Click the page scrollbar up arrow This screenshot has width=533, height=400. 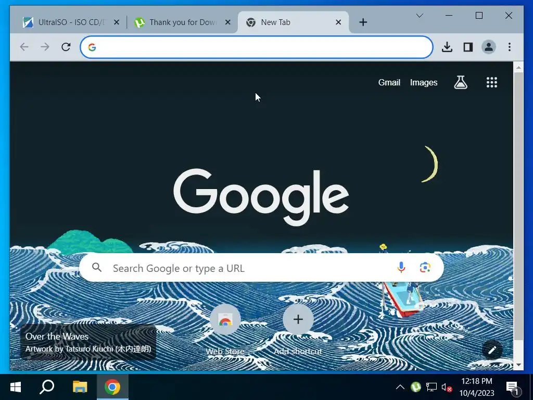click(518, 67)
